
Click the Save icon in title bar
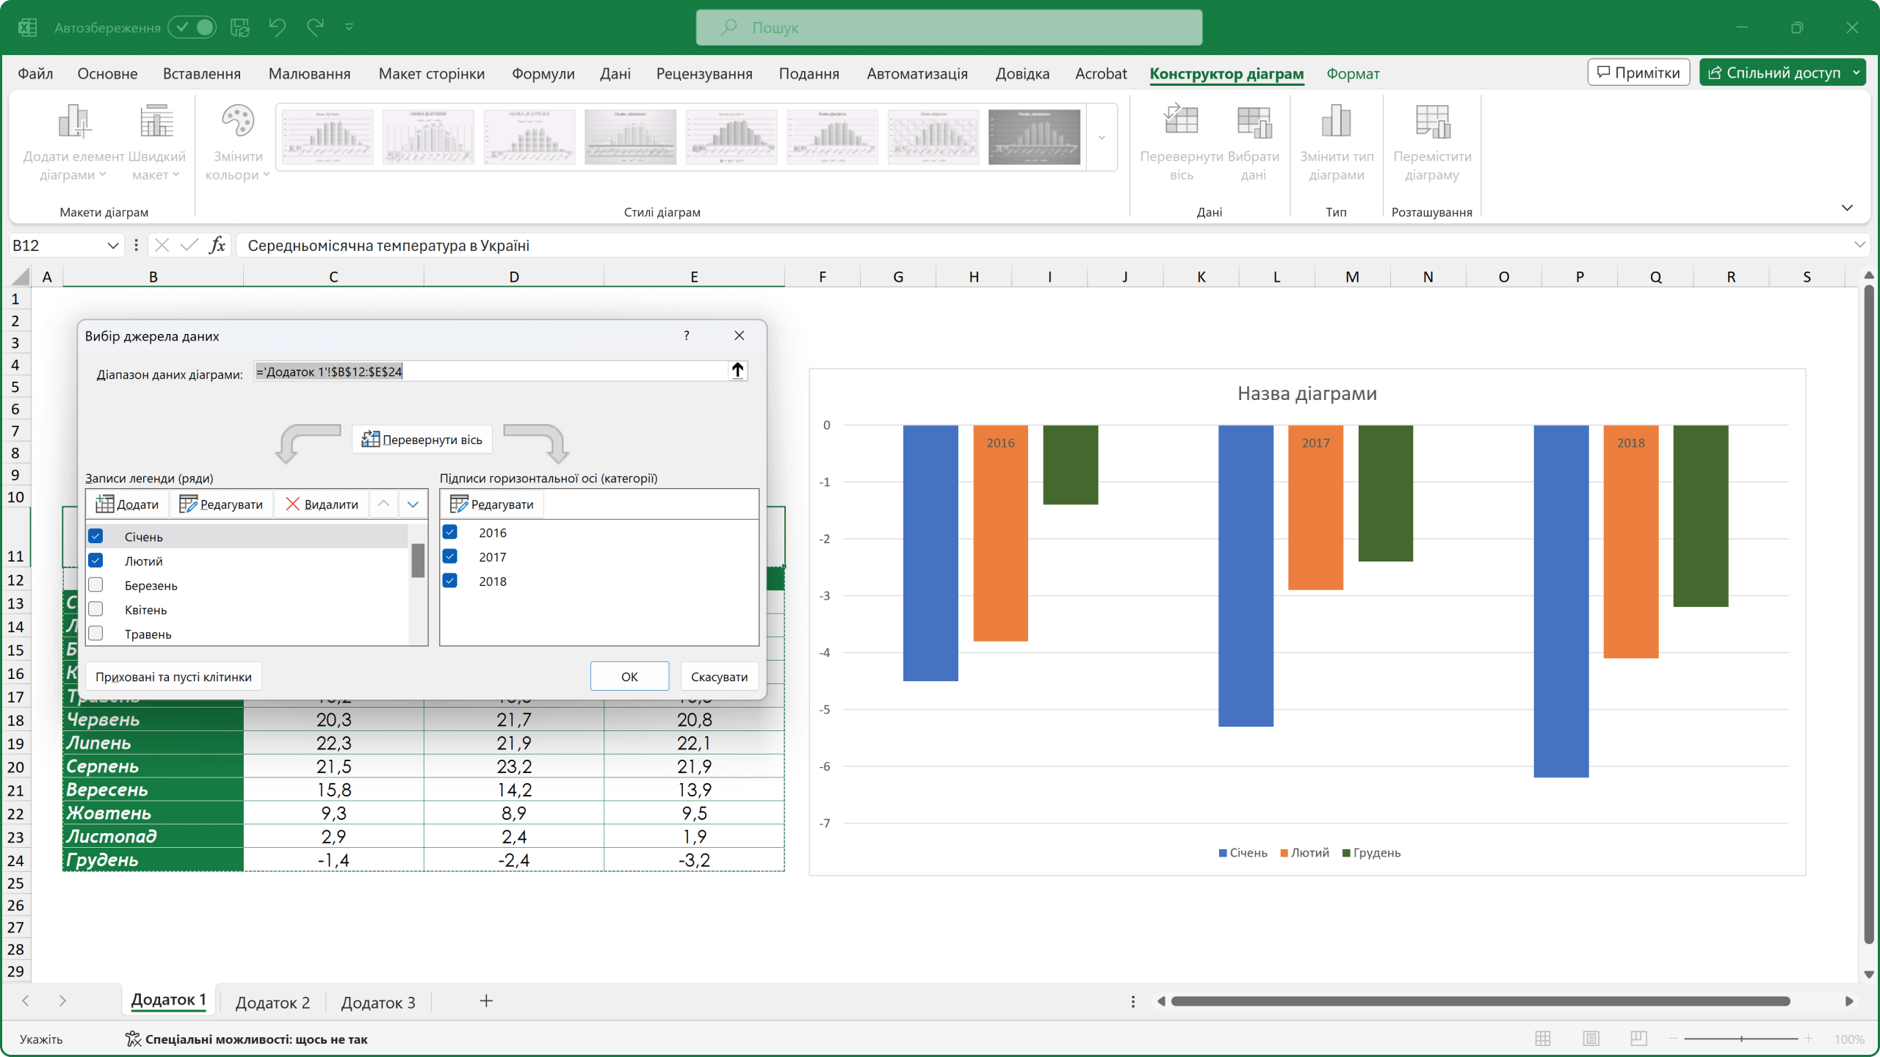[240, 28]
